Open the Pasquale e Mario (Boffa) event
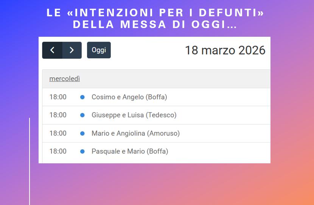 tap(130, 151)
